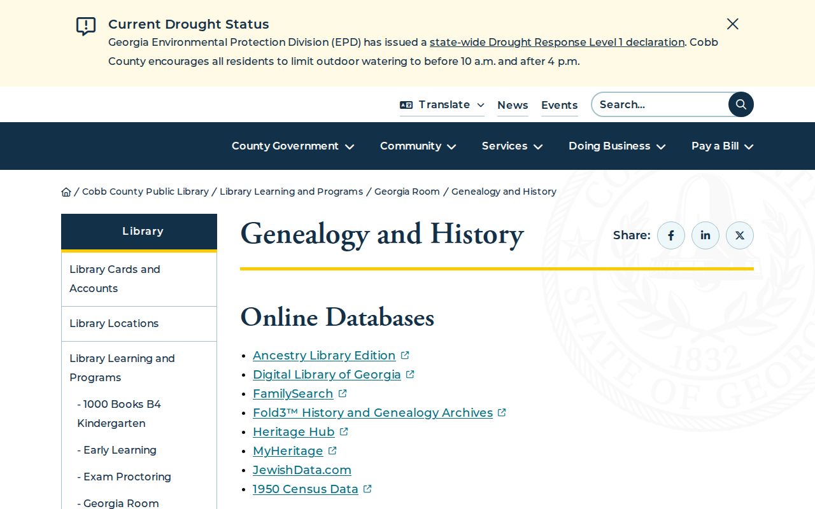Click the Translate language icon
The image size is (815, 509).
point(406,105)
